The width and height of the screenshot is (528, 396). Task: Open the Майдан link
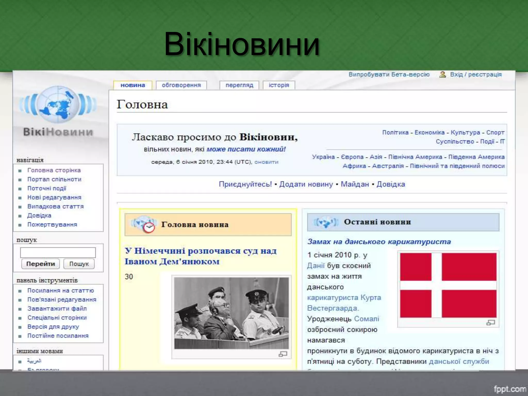355,184
